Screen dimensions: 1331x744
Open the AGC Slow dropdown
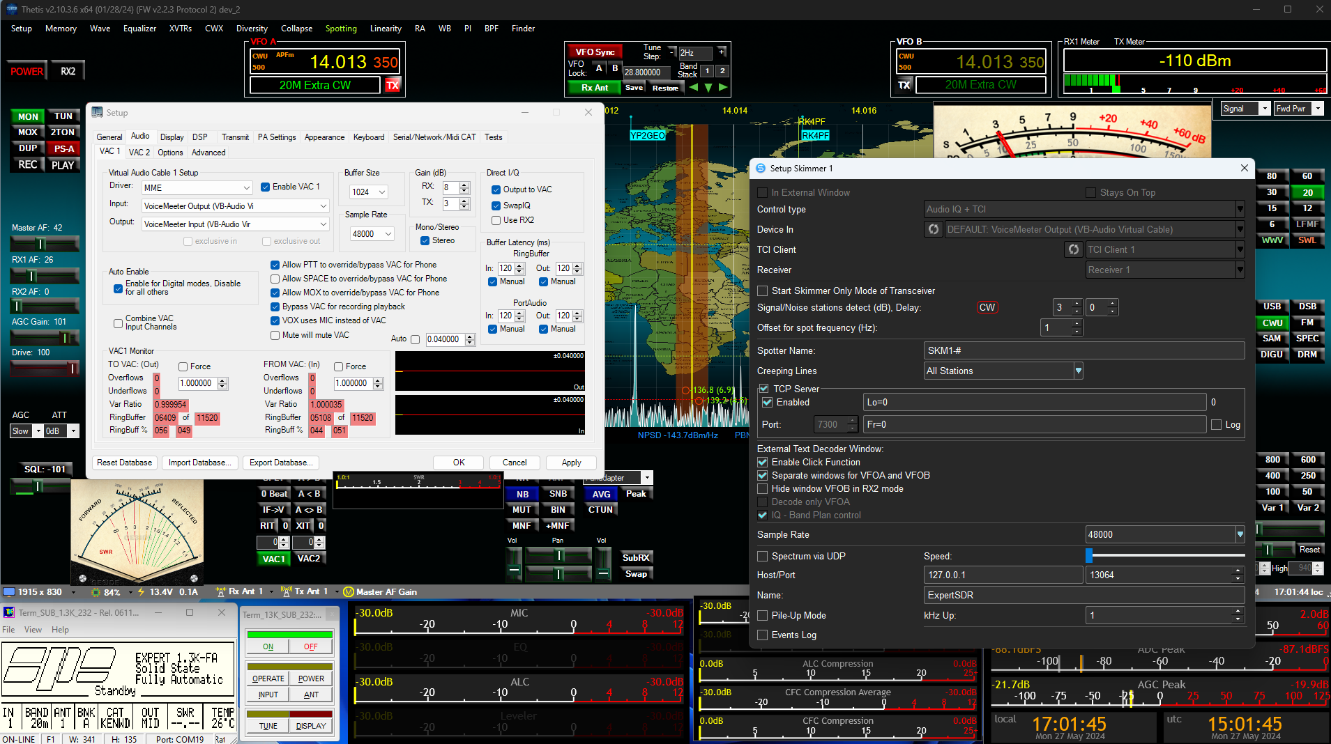click(x=26, y=431)
